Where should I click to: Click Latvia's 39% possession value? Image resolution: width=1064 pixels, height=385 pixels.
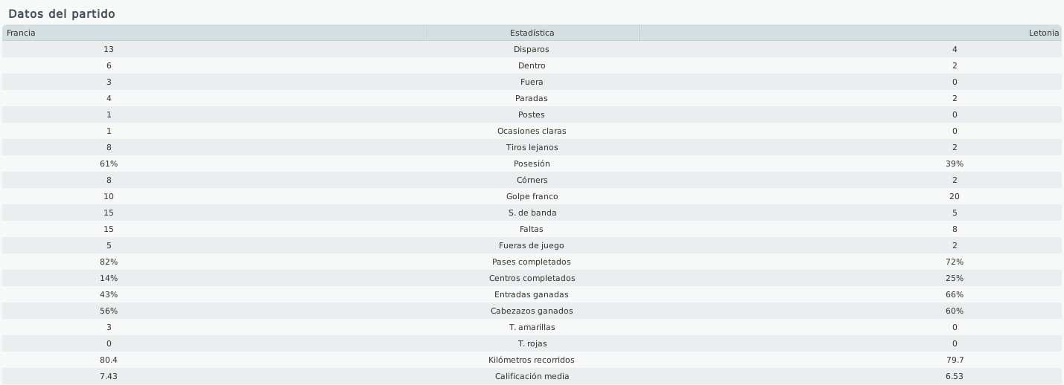click(955, 164)
